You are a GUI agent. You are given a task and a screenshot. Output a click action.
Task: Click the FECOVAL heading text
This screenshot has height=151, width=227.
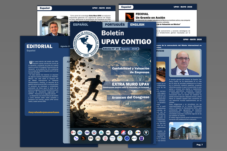[142, 14]
